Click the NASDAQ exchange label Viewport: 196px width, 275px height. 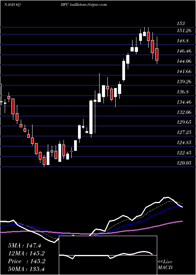click(12, 5)
